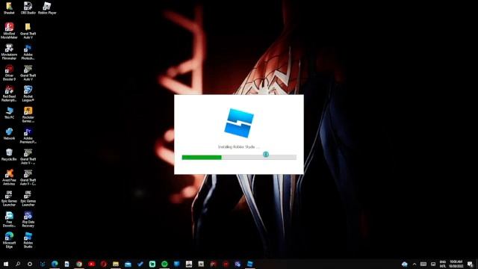Expand the hidden system tray icons chevron
Screen dimensions: 478x269
415,264
